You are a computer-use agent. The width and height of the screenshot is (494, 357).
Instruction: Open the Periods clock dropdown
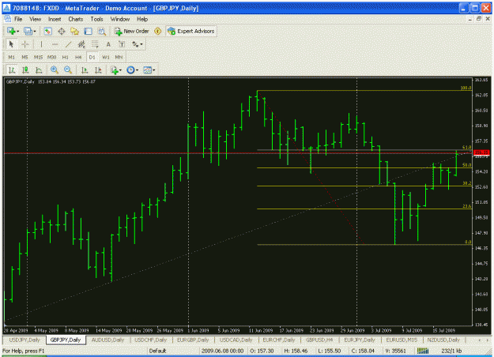pyautogui.click(x=132, y=70)
